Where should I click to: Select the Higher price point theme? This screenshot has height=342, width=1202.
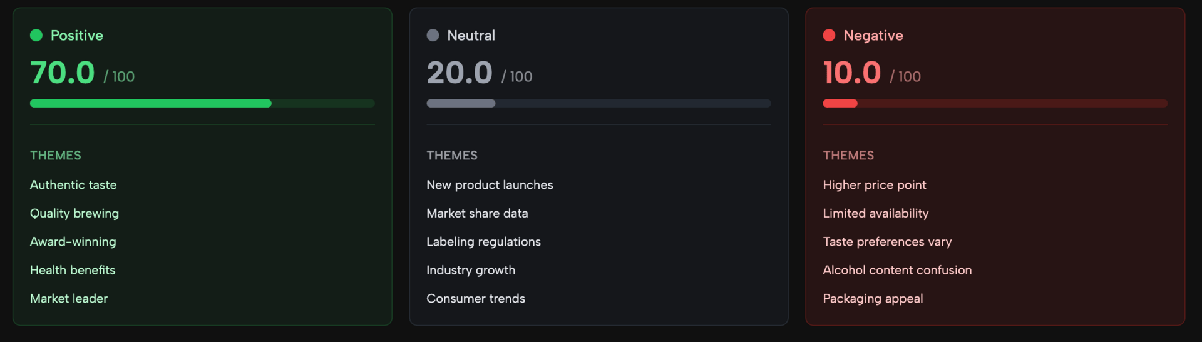(875, 185)
